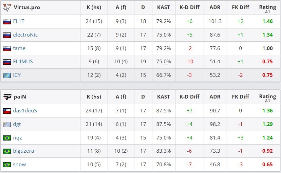Sort paiN table by KAST column
281x173 pixels.
click(164, 97)
